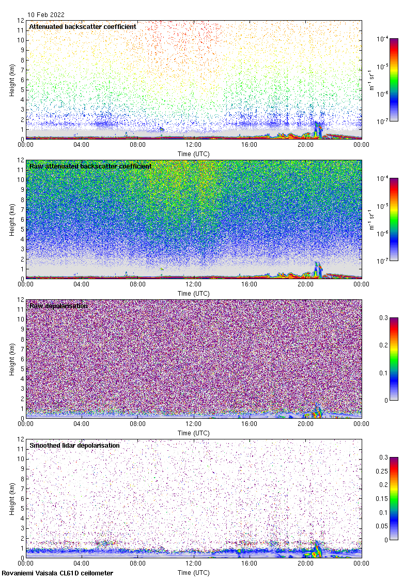Click the raw backscatter panel's color bar
The width and height of the screenshot is (403, 579).
[x=394, y=219]
